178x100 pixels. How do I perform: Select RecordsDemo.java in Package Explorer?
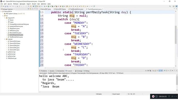(15, 33)
